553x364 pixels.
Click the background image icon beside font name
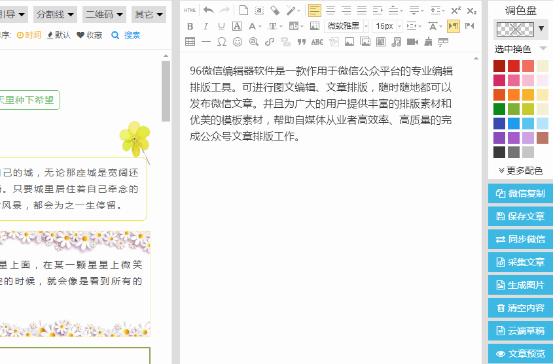(x=315, y=26)
